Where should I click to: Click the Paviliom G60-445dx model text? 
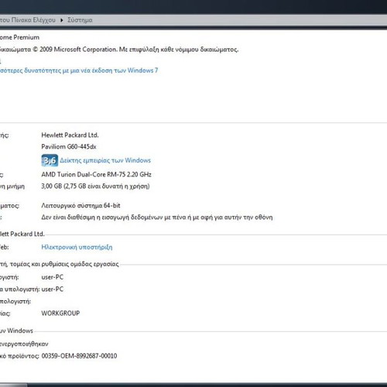coord(69,146)
